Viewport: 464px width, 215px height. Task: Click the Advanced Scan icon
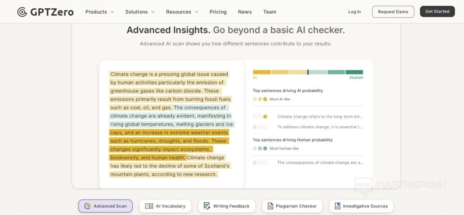(x=88, y=206)
